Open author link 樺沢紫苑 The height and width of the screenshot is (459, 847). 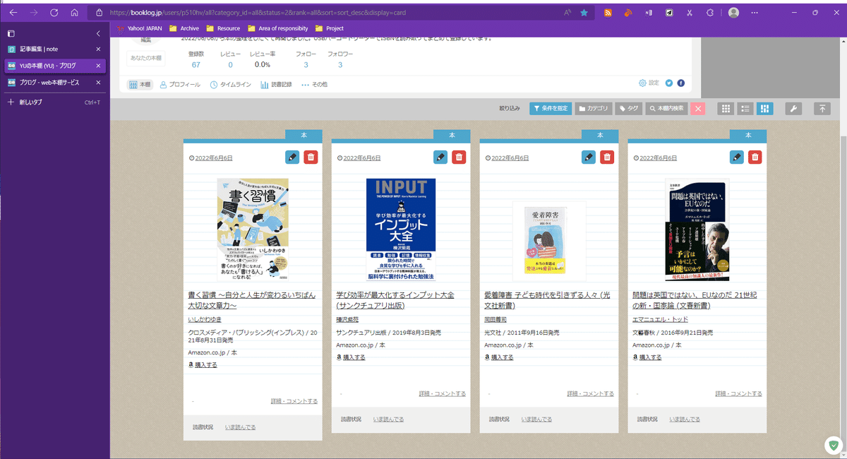coord(347,320)
